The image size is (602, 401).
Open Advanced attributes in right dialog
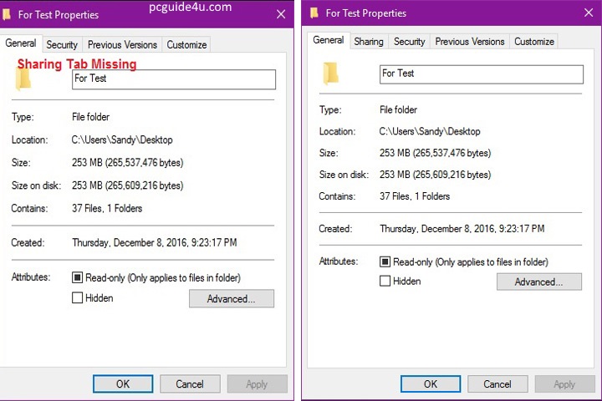pos(539,282)
